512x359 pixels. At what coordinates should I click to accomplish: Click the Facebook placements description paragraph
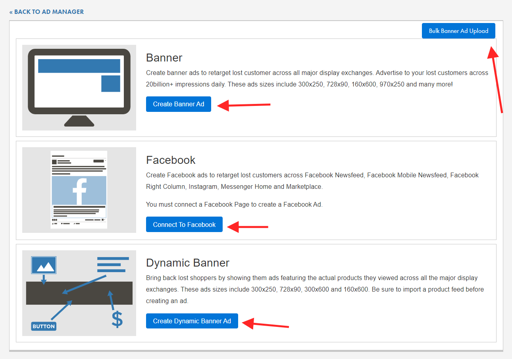pyautogui.click(x=312, y=181)
